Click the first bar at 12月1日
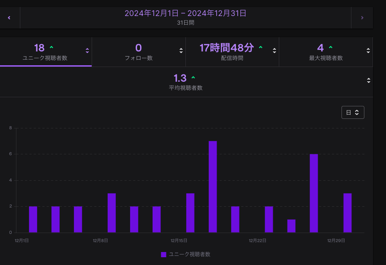386x265 pixels. tap(33, 219)
